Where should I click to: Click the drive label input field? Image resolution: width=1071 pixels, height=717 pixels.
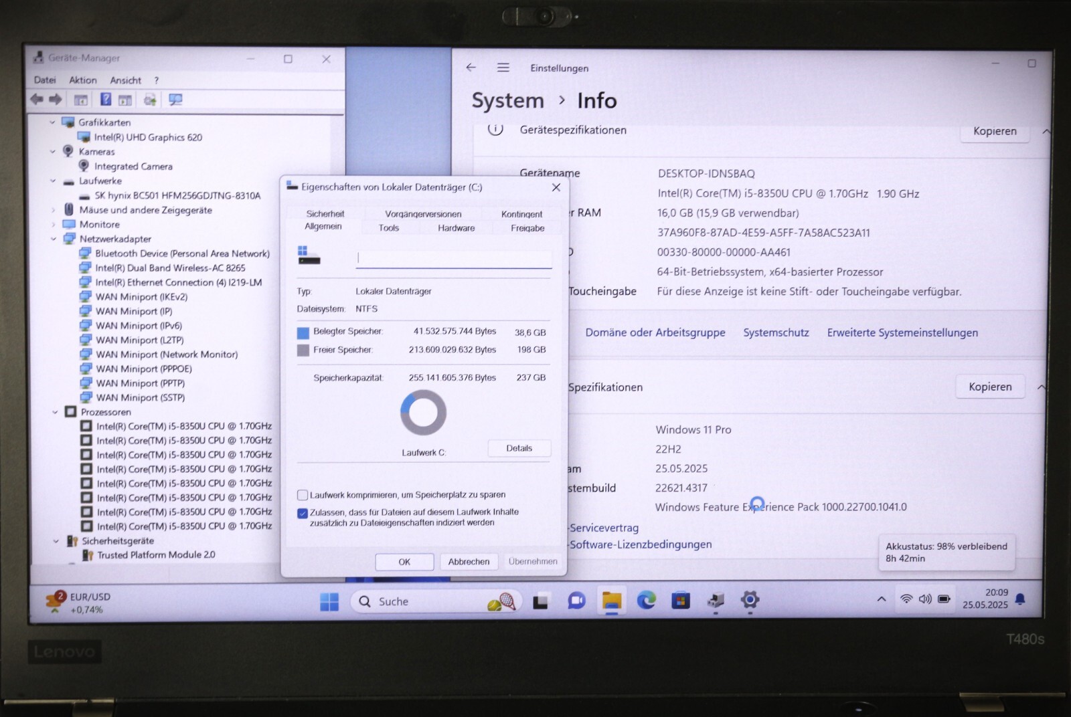(x=454, y=258)
